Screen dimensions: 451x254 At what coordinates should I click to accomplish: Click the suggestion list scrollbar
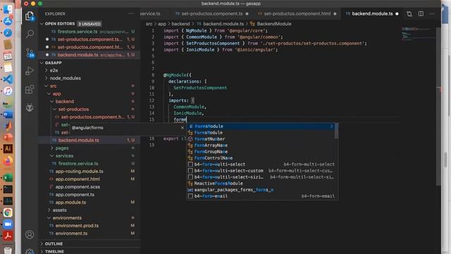click(336, 131)
